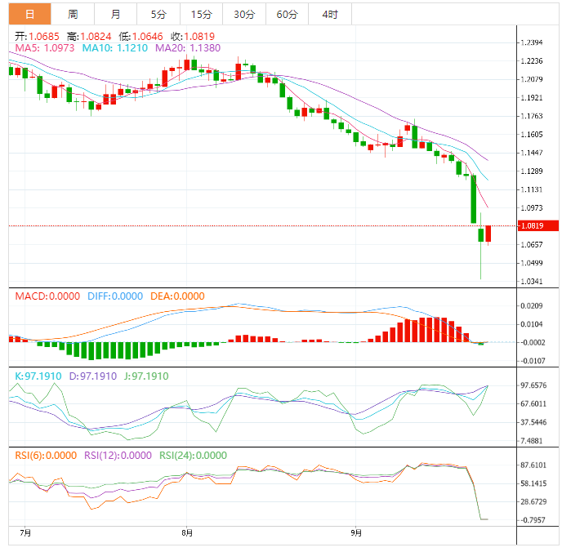Click the MA20: 1.1380 label

[x=188, y=48]
